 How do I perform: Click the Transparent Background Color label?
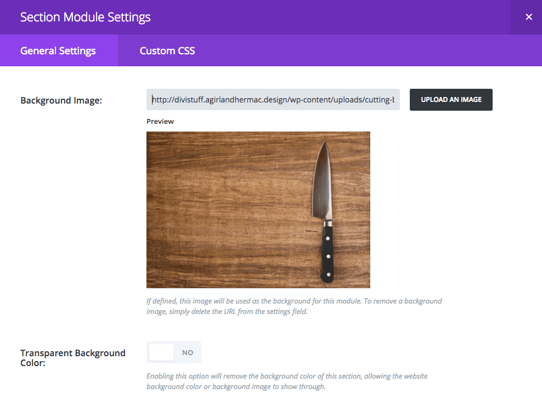[73, 357]
